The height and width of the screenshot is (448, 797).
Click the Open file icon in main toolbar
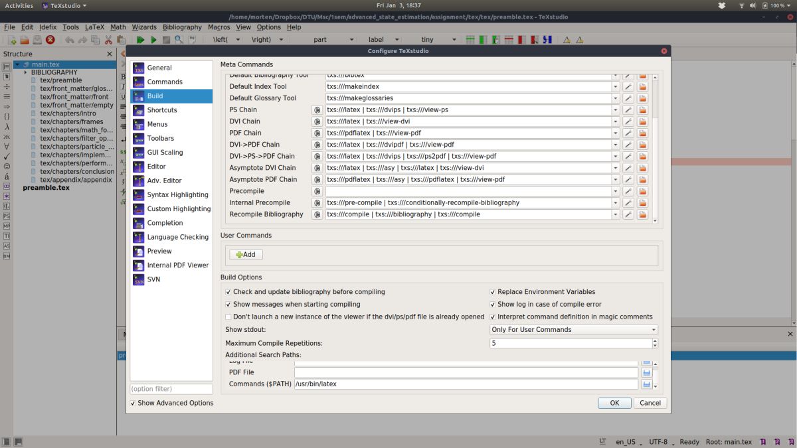pyautogui.click(x=25, y=40)
